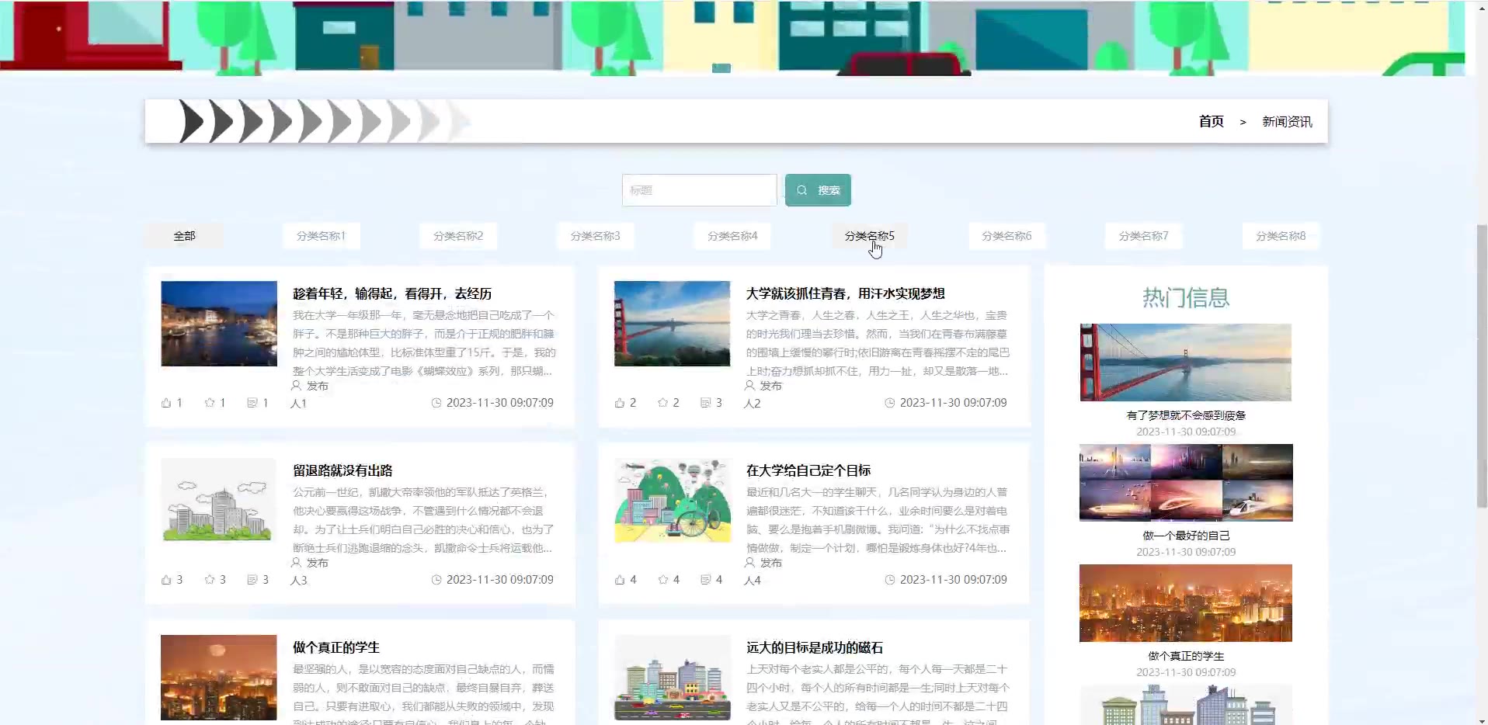The width and height of the screenshot is (1488, 725).
Task: Focus the 标题 search input field
Action: point(699,190)
